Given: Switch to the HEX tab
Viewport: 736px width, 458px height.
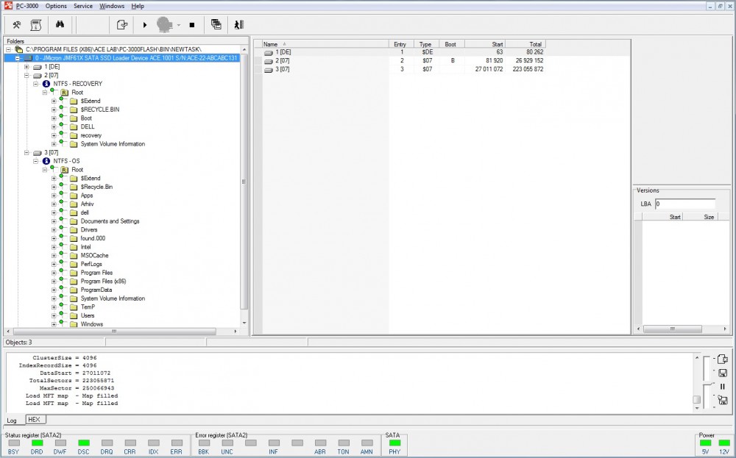Looking at the screenshot, I should pos(35,419).
